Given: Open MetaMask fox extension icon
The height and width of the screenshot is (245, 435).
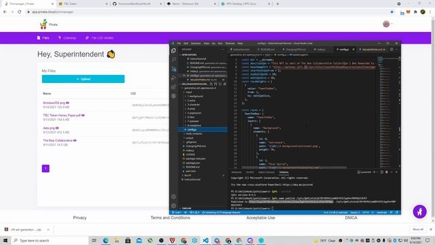Looking at the screenshot, I should click(x=408, y=12).
